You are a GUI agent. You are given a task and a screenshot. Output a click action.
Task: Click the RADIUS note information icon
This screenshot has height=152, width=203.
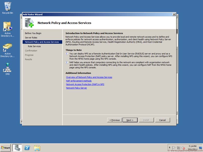[67, 54]
